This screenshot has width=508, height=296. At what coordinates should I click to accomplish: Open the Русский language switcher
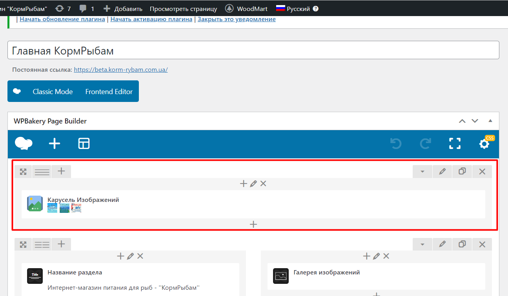pos(293,9)
